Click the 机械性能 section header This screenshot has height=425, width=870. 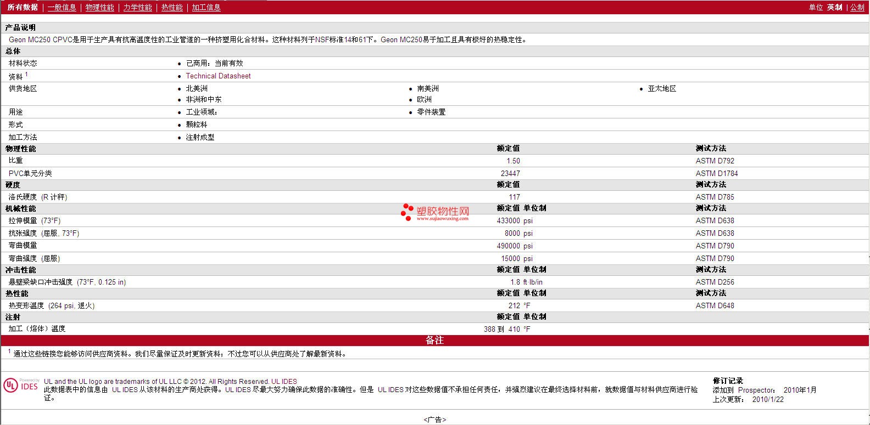pyautogui.click(x=20, y=208)
